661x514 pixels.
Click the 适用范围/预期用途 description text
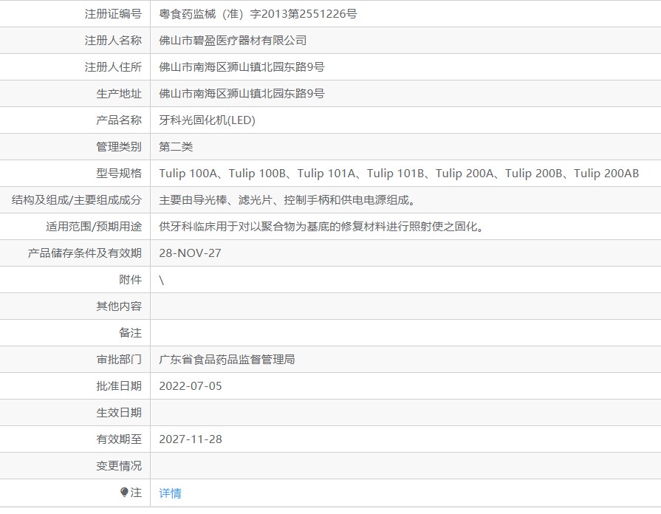(x=322, y=227)
